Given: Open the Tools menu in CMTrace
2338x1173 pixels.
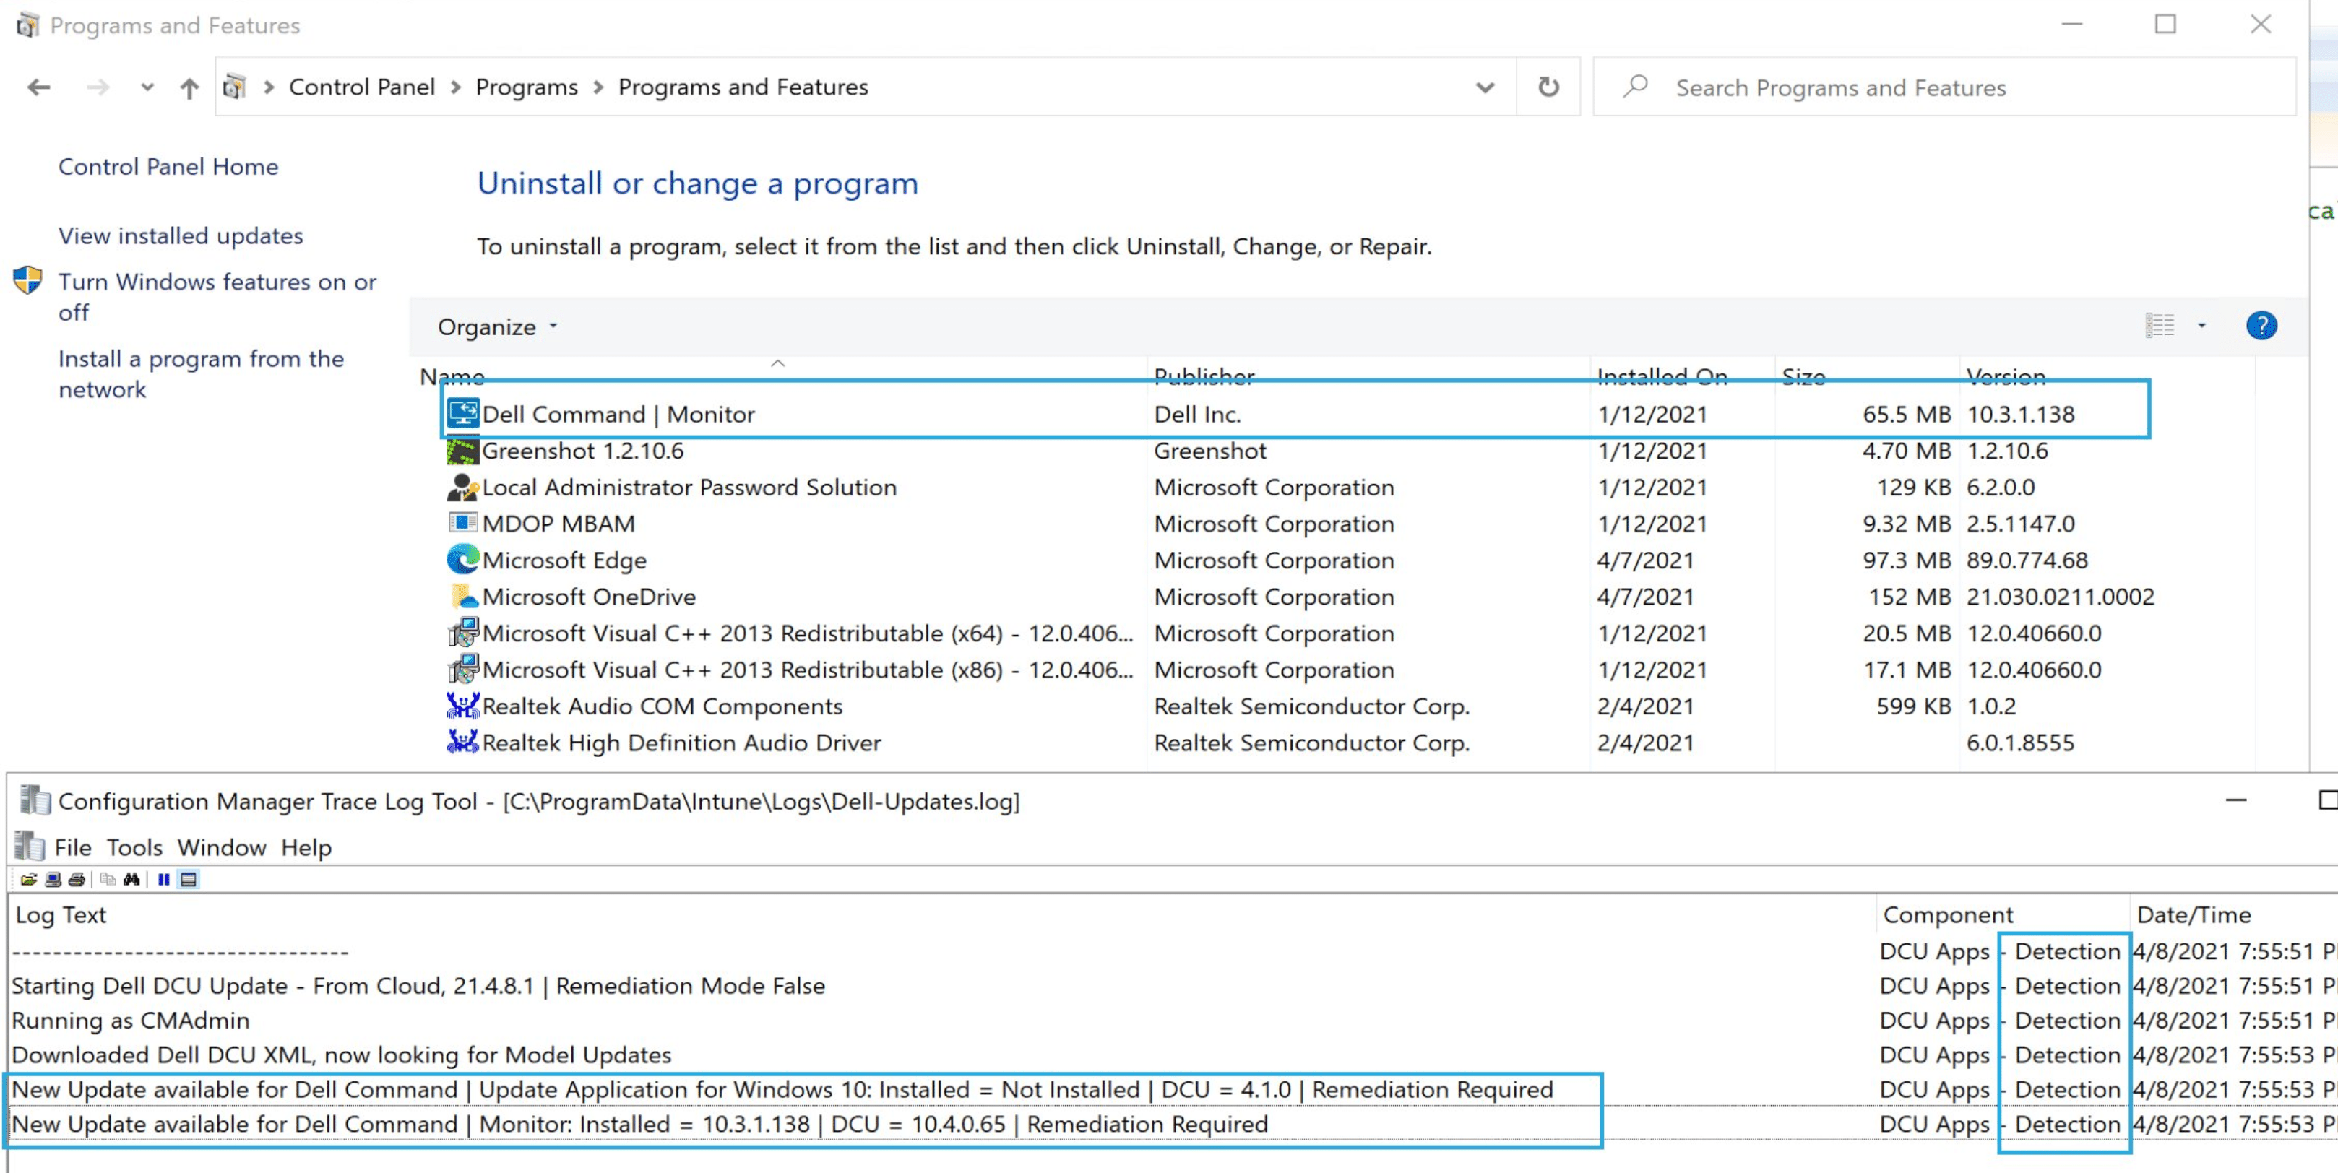Looking at the screenshot, I should [134, 847].
